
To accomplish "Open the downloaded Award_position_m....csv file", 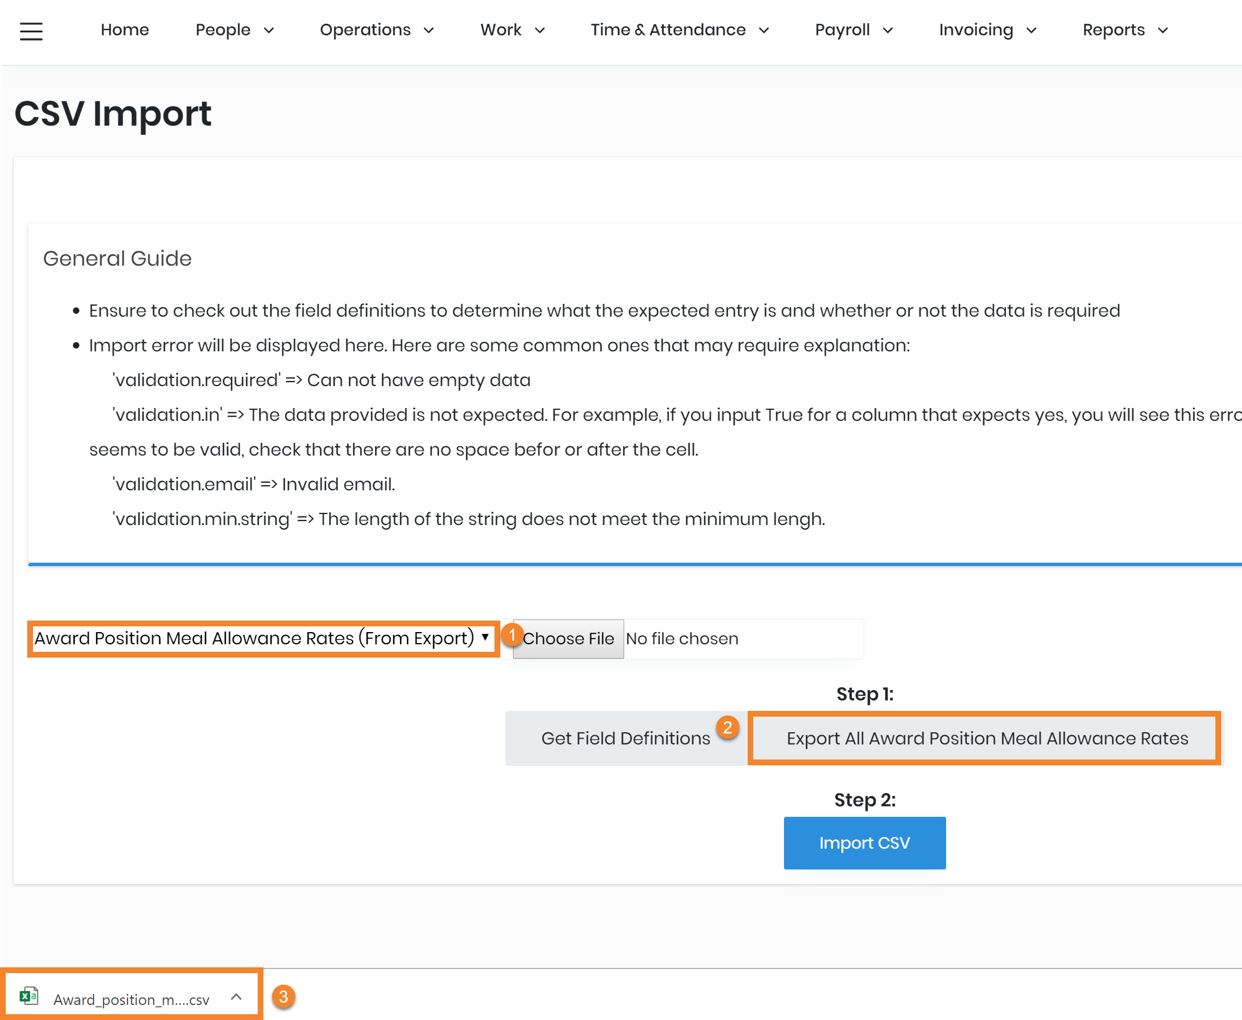I will pyautogui.click(x=130, y=999).
